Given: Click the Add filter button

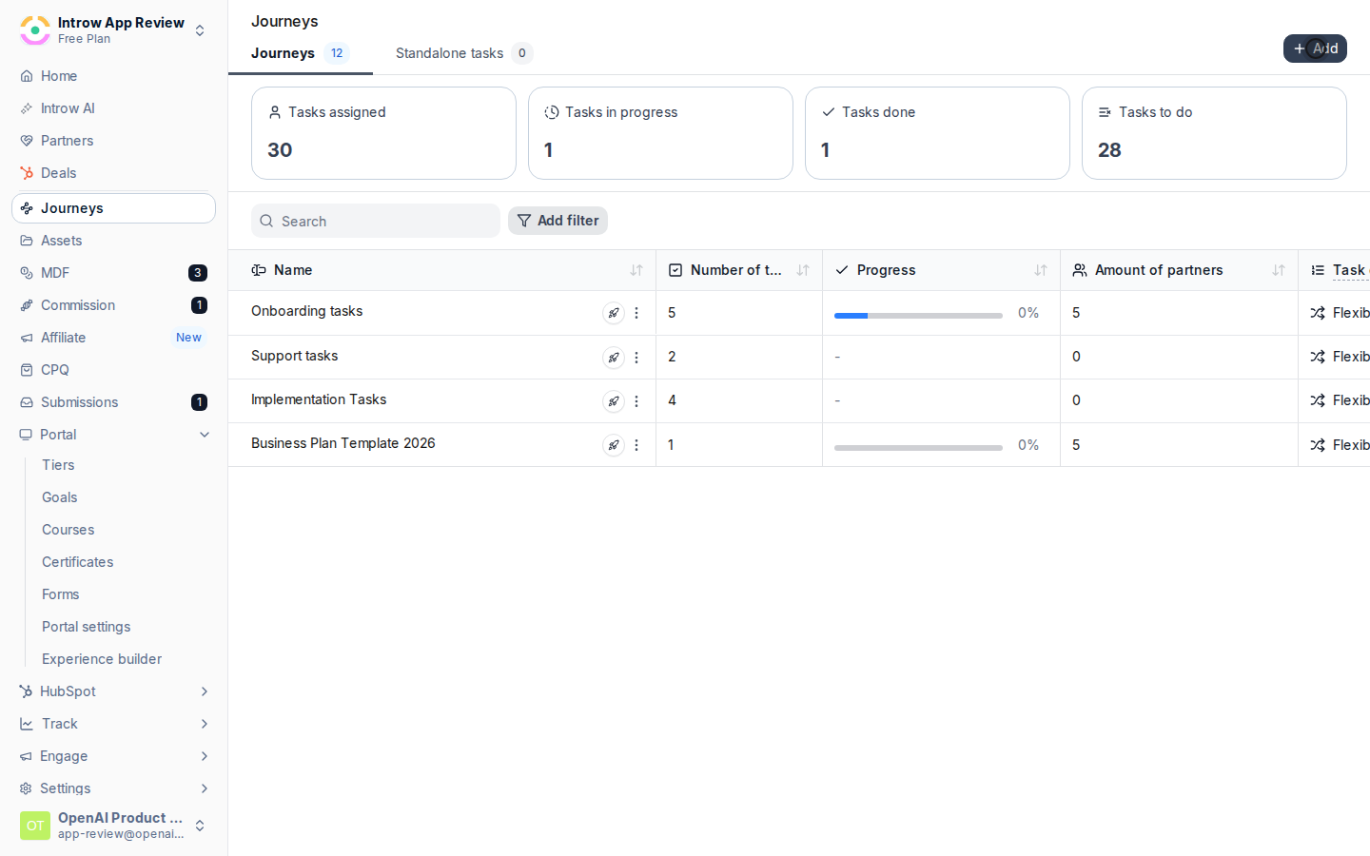Looking at the screenshot, I should 558,221.
